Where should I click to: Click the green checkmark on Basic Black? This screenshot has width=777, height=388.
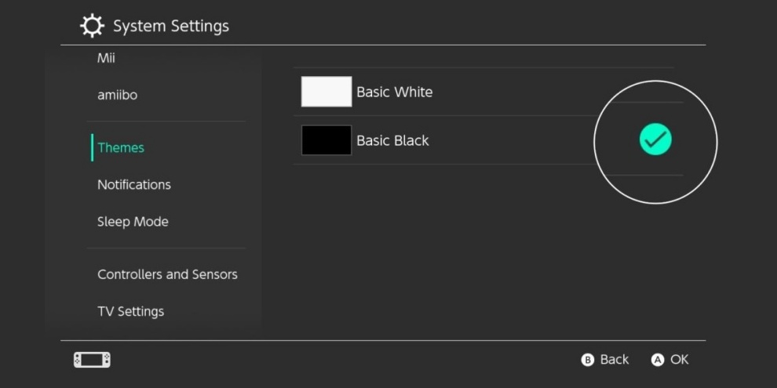(655, 140)
